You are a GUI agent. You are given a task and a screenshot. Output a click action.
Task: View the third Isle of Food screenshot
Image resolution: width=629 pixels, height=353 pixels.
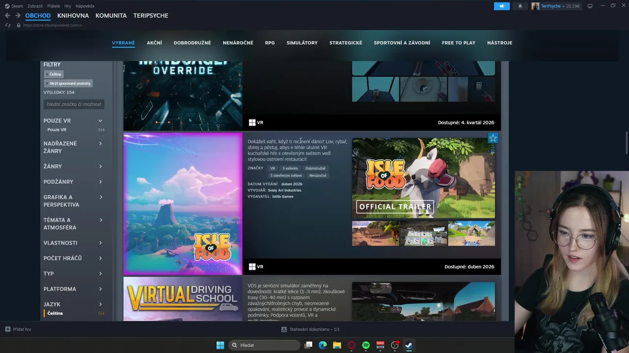tap(471, 233)
